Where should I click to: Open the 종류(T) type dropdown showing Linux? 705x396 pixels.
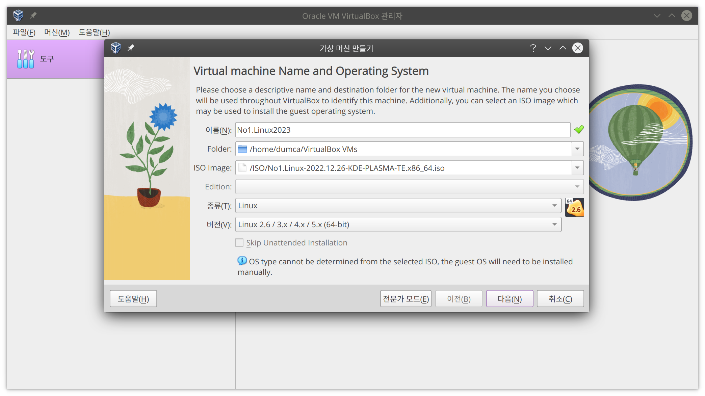click(x=398, y=206)
